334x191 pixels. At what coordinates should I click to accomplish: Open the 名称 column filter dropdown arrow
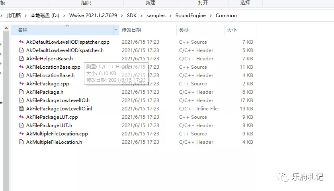(116, 30)
